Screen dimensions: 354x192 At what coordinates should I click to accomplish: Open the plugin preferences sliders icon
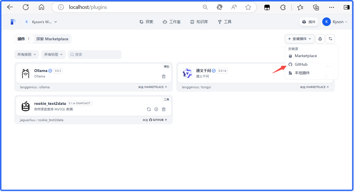[330, 39]
